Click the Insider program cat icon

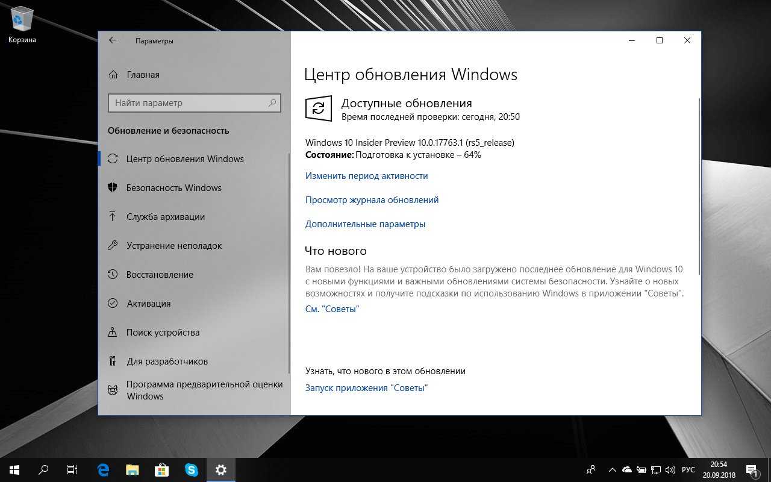[x=113, y=390]
